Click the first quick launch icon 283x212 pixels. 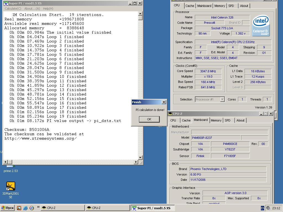[x=19, y=208]
